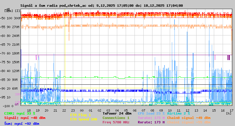Image resolution: width=235 pixels, height=126 pixels.
Task: Click hour label '06' on time axis
Action: [x=135, y=110]
